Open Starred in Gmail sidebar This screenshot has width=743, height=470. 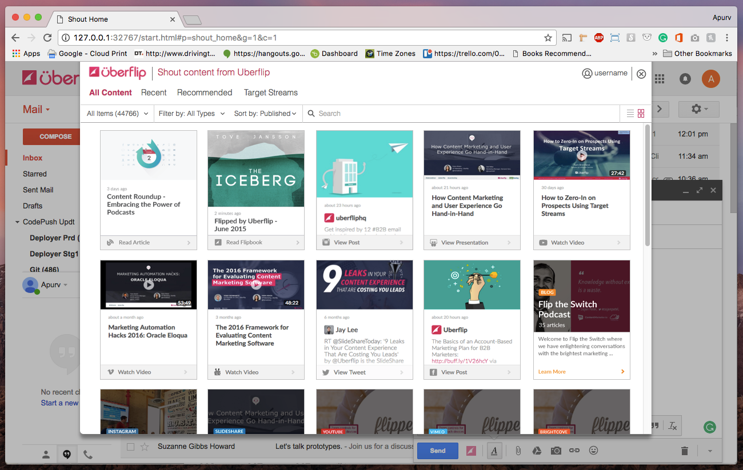click(x=35, y=174)
